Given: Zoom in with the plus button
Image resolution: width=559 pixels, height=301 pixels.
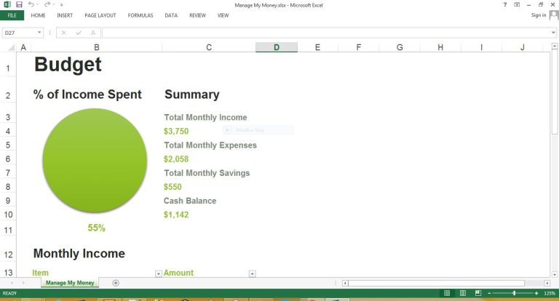Looking at the screenshot, I should (536, 293).
